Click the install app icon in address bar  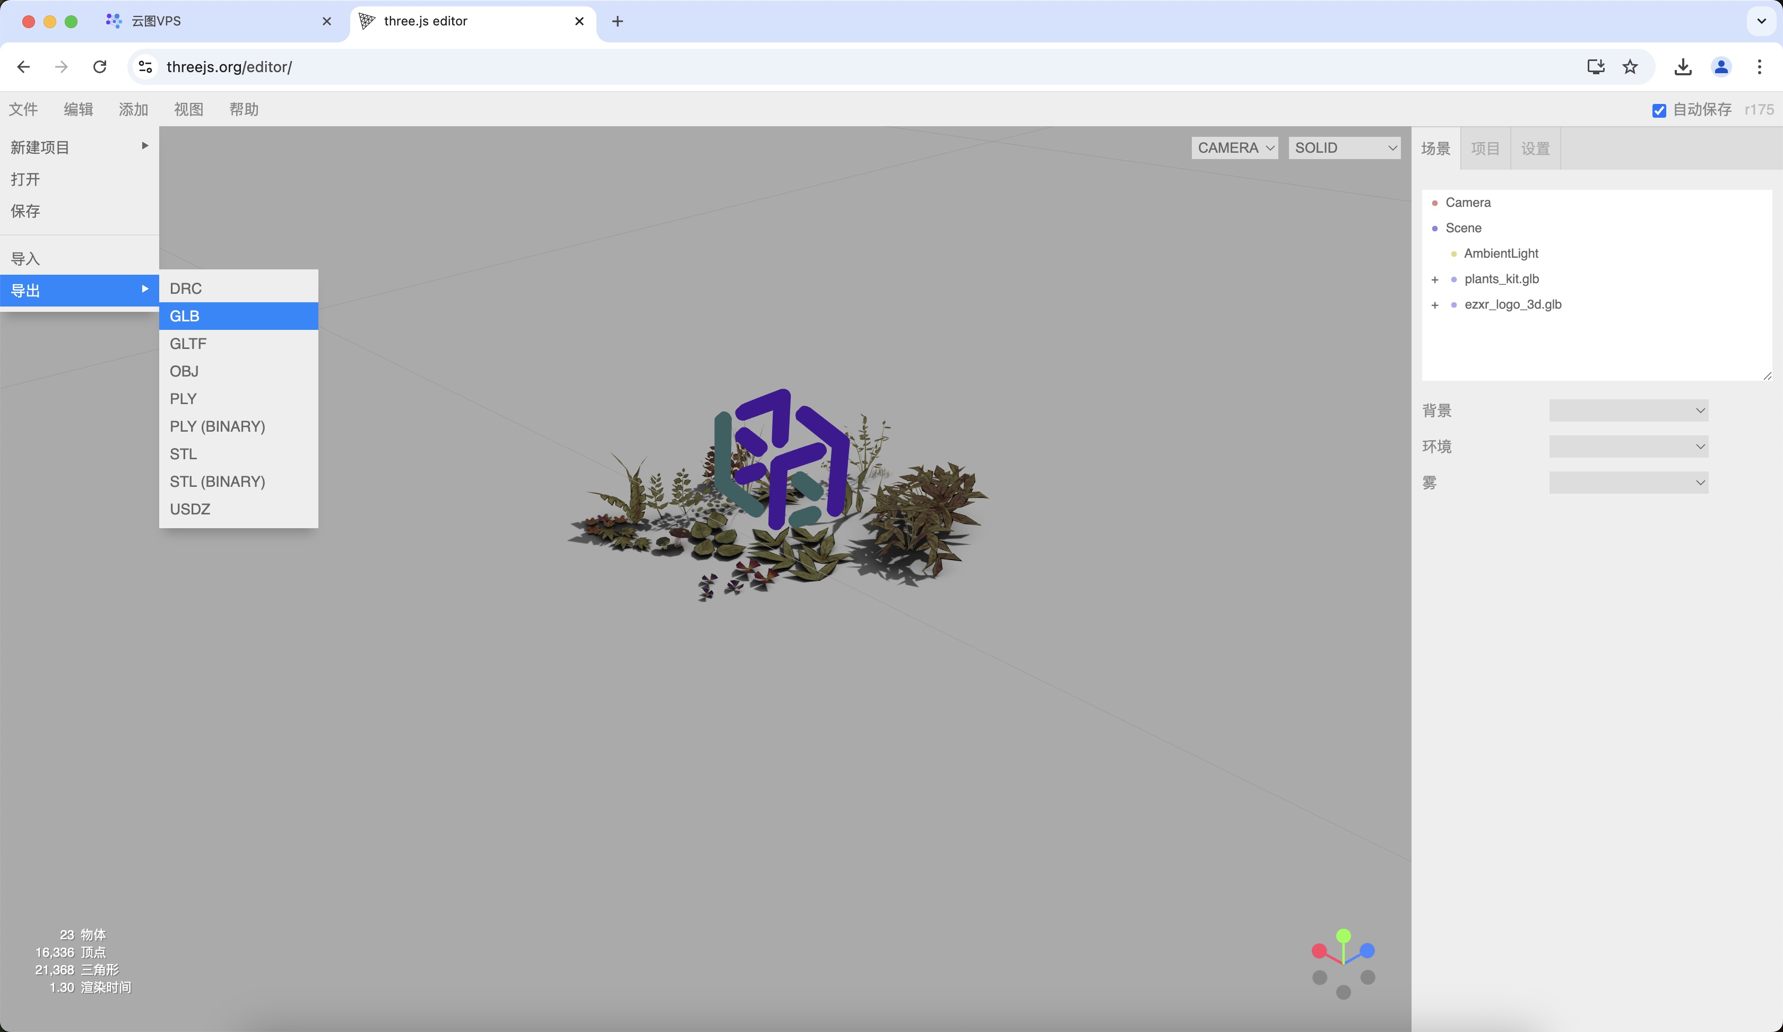tap(1596, 66)
